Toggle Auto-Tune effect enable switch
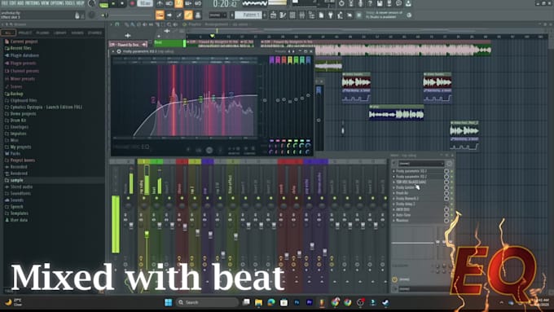Viewport: 554px width, 312px height. [x=451, y=215]
